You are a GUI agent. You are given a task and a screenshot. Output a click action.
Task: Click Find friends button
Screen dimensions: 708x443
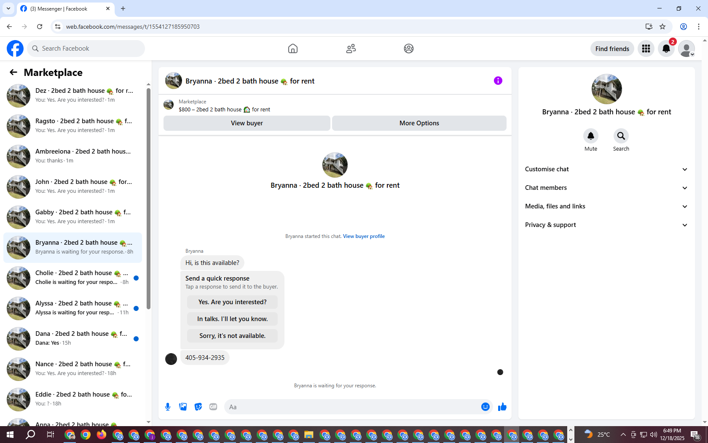pos(612,49)
